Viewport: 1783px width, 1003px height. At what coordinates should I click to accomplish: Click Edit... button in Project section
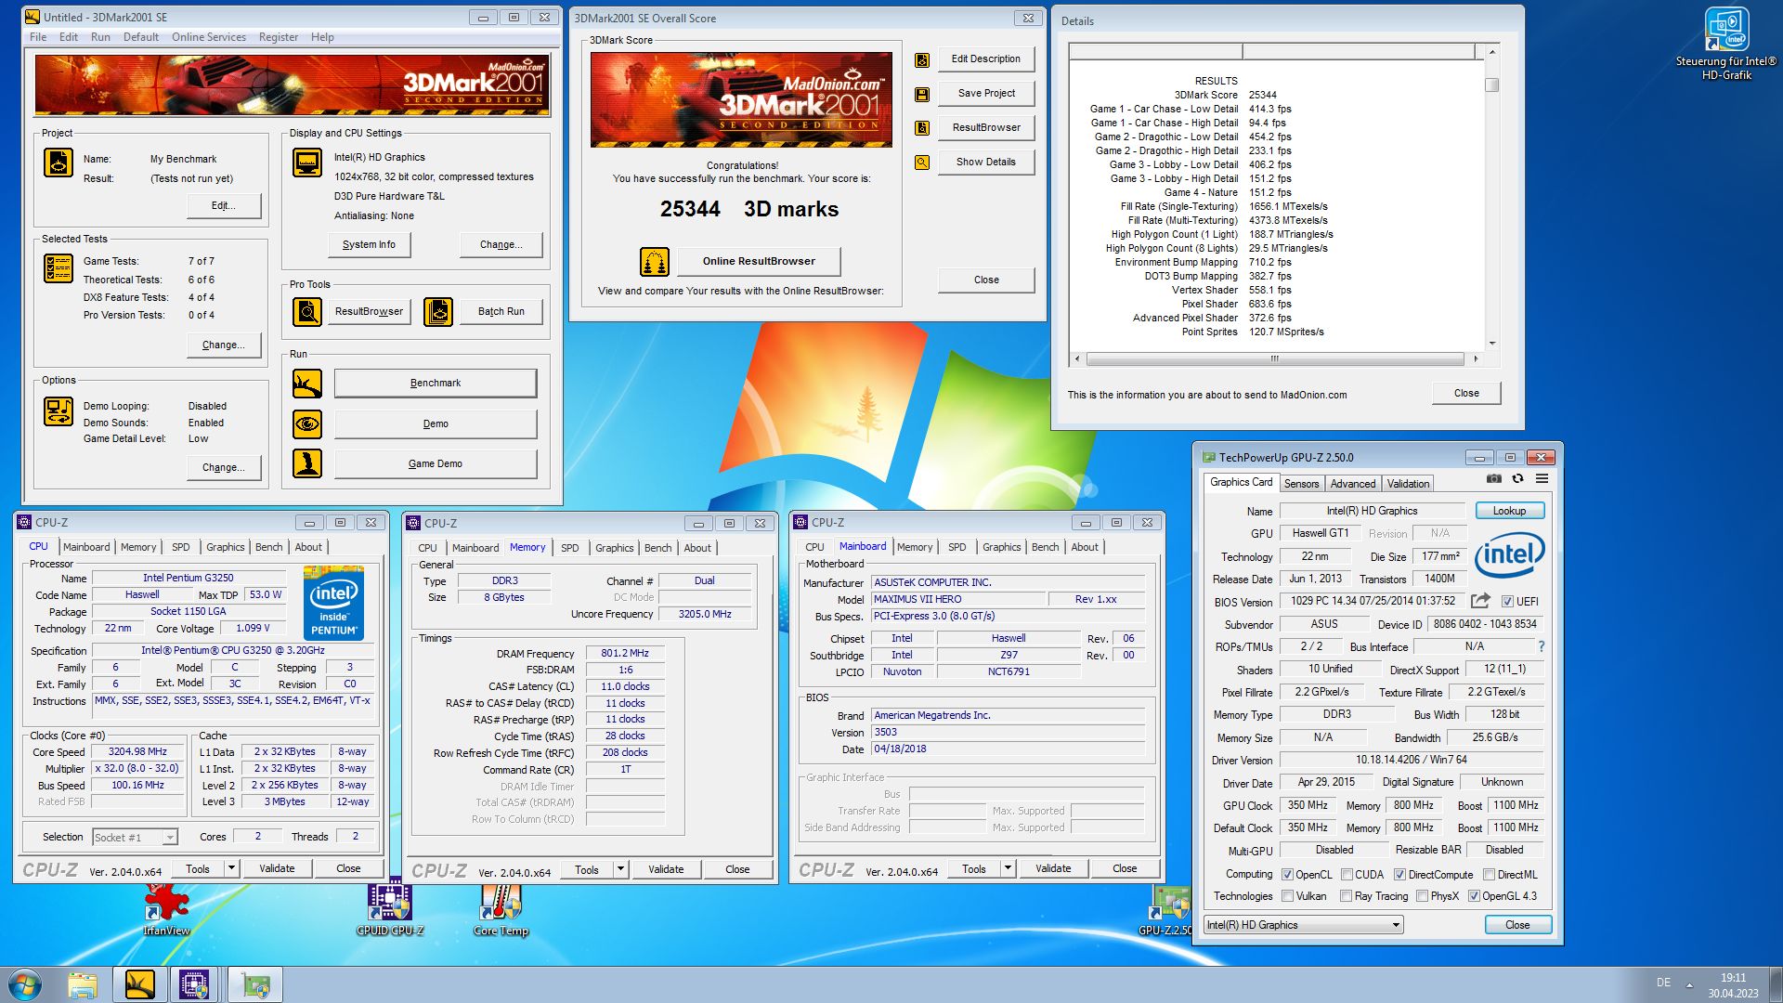[x=224, y=206]
